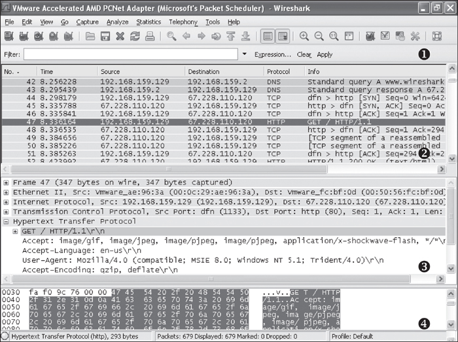Open the Capture menu
Viewport: 458px width, 342px height.
point(87,22)
